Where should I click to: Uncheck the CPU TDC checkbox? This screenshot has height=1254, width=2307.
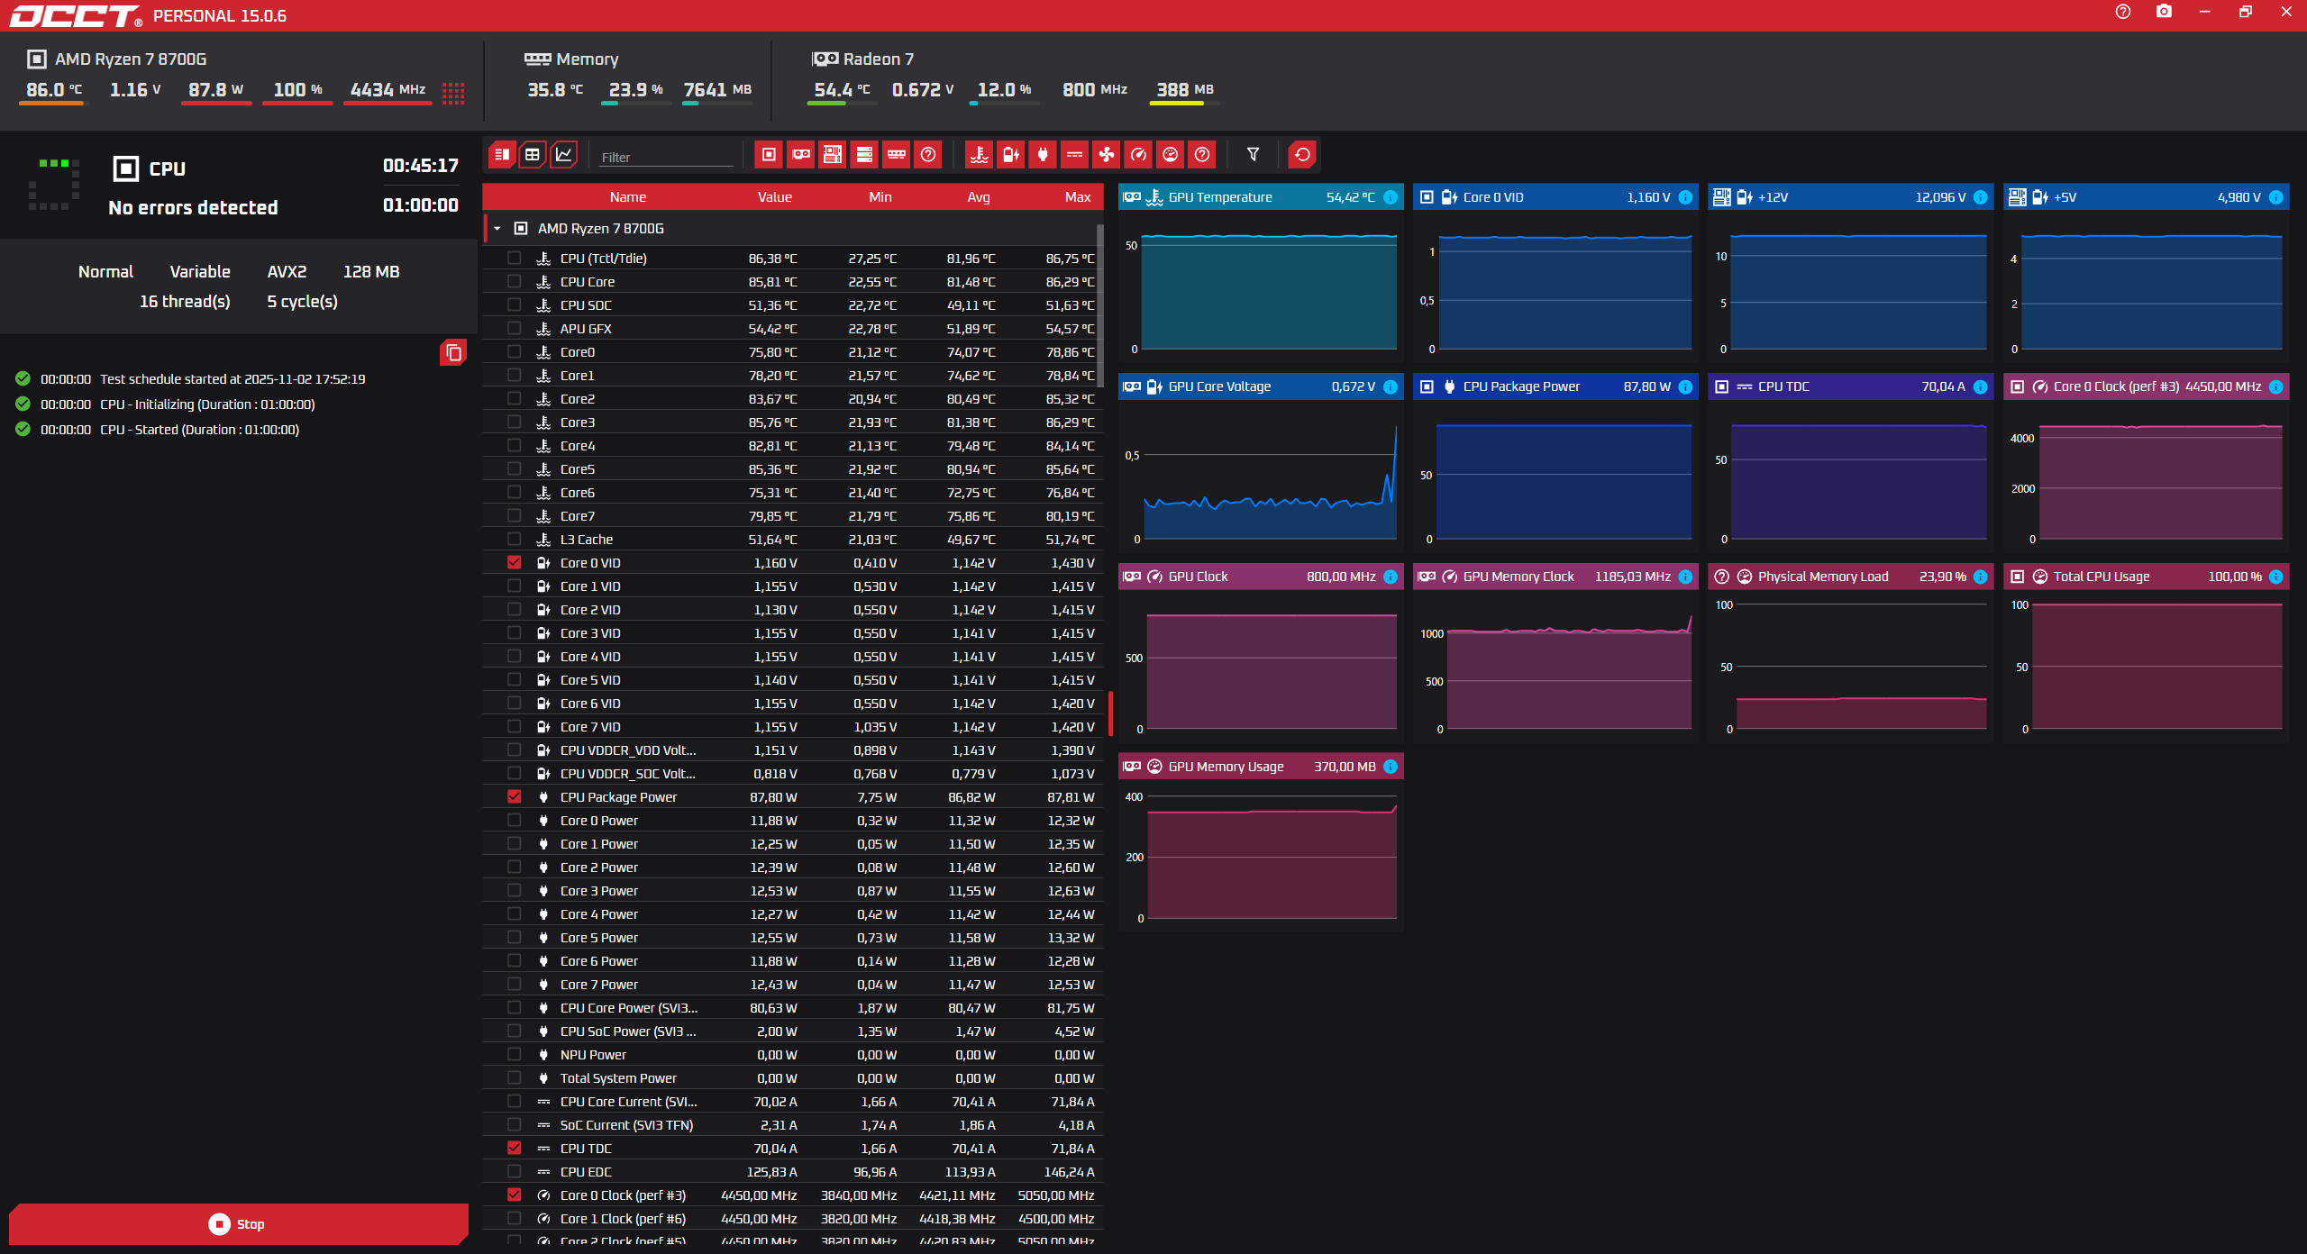click(515, 1148)
